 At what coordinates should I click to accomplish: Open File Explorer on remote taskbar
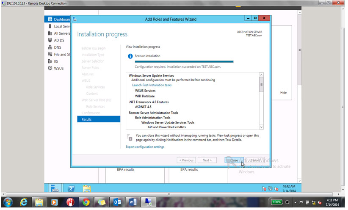point(87,188)
